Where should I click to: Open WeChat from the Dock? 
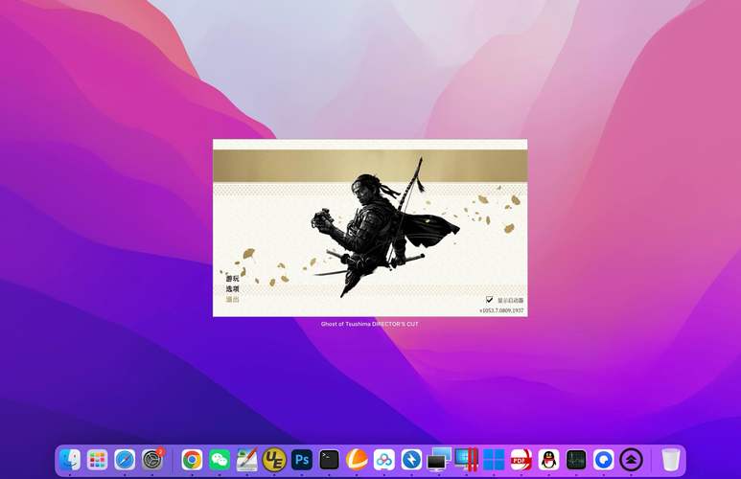pyautogui.click(x=220, y=459)
